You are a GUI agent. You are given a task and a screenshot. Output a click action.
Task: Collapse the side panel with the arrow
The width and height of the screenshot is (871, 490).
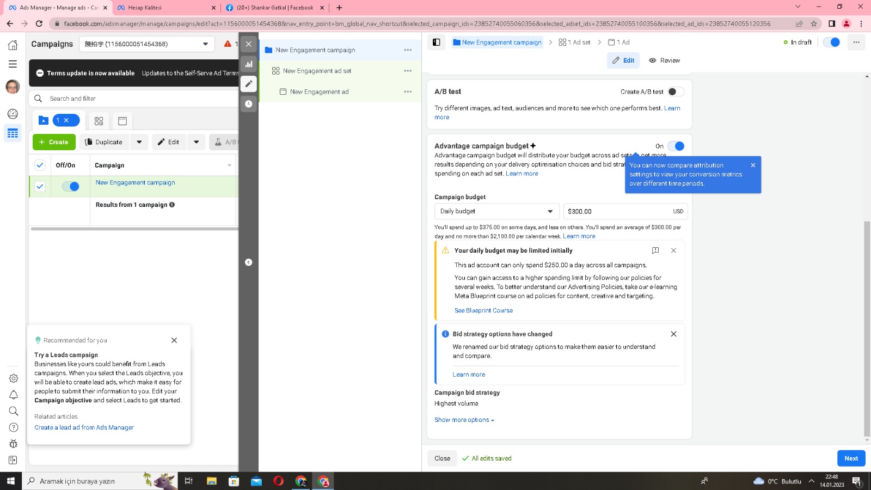point(248,262)
